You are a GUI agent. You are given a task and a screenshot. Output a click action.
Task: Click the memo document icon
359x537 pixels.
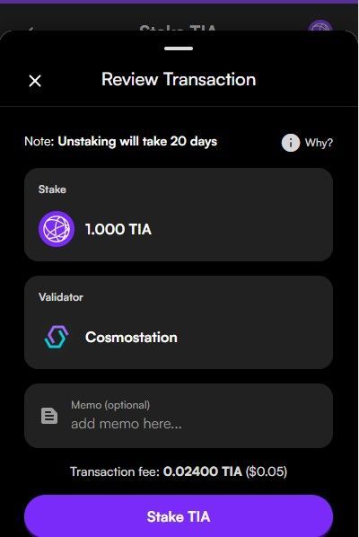49,416
